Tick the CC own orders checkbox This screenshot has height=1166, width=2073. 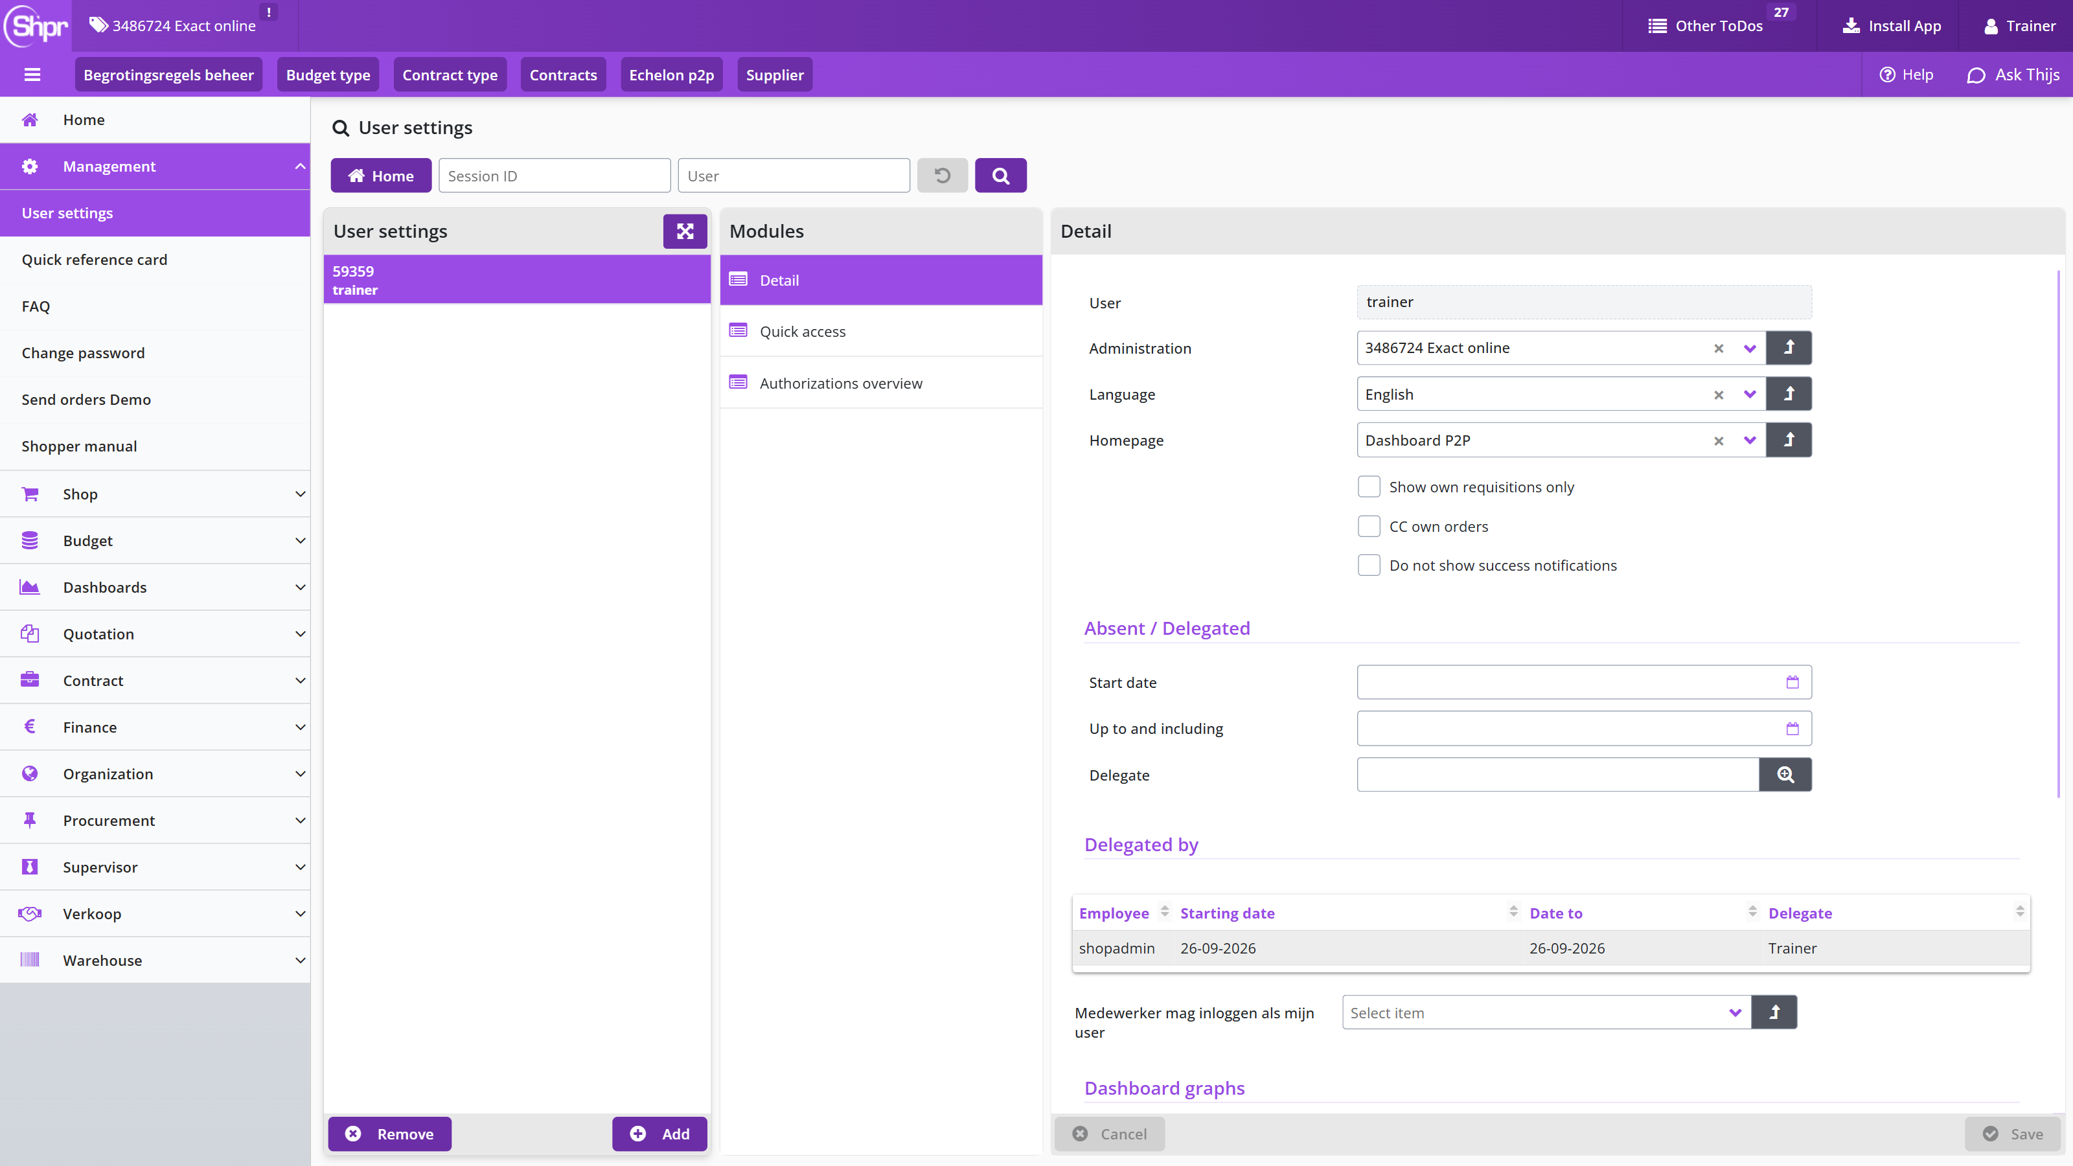1368,526
